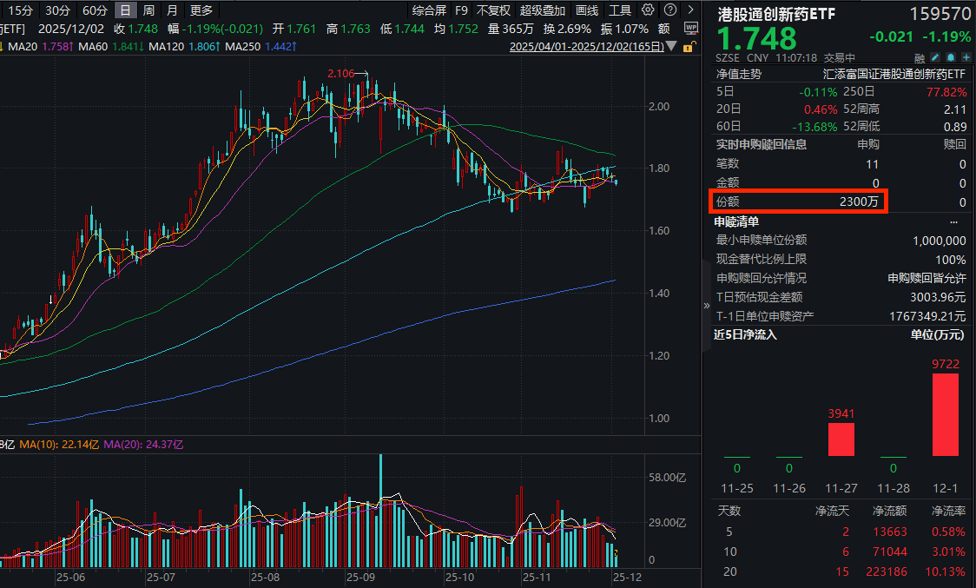Open the help question-mark icon
The height and width of the screenshot is (588, 976).
coord(670,10)
